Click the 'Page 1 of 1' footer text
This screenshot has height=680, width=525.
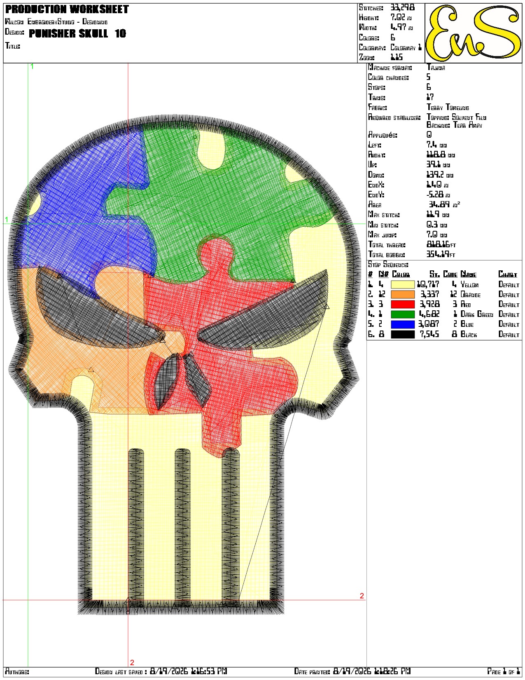point(504,672)
